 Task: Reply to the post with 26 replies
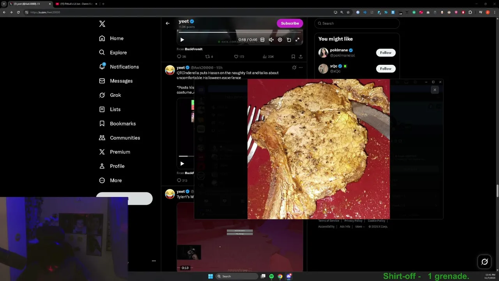click(x=182, y=57)
